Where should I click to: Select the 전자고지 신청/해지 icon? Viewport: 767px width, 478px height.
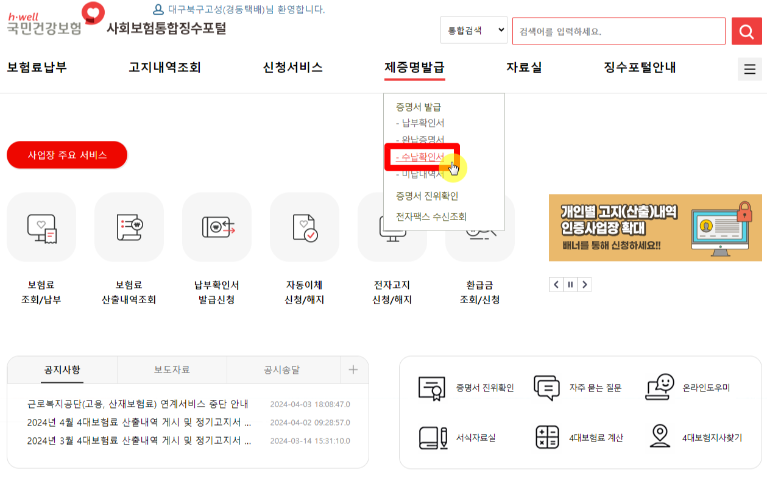click(392, 227)
